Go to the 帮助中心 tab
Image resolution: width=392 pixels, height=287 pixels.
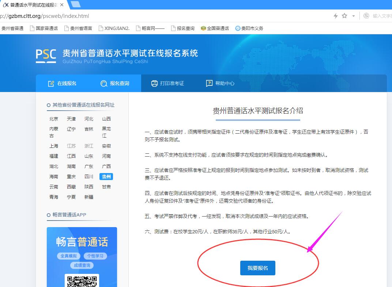point(220,83)
